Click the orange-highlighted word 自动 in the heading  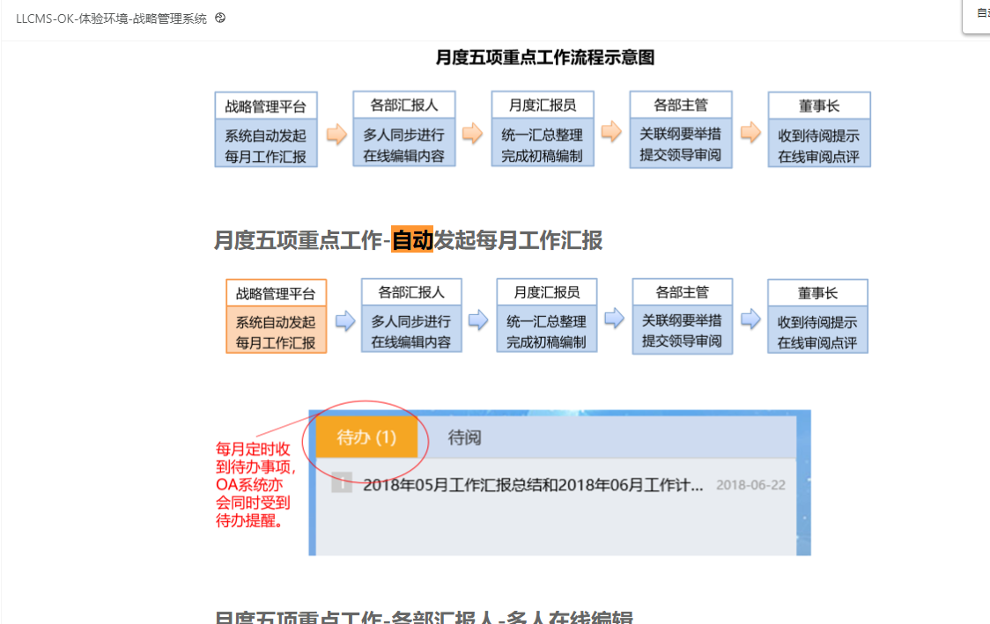click(x=412, y=239)
